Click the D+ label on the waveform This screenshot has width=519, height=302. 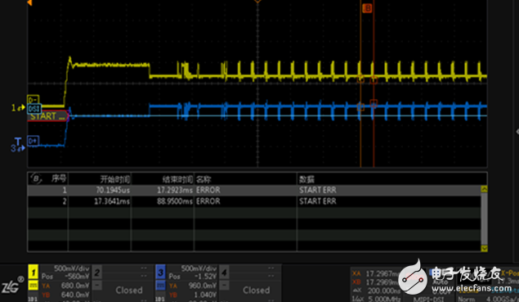33,141
